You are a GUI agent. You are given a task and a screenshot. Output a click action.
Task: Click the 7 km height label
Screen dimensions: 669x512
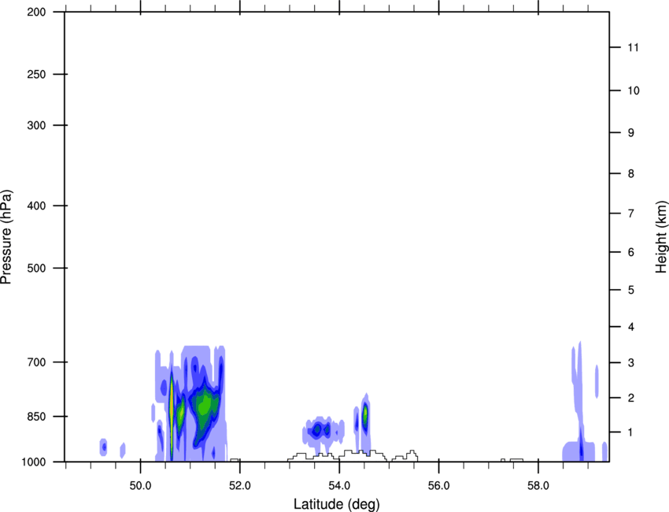coord(631,213)
